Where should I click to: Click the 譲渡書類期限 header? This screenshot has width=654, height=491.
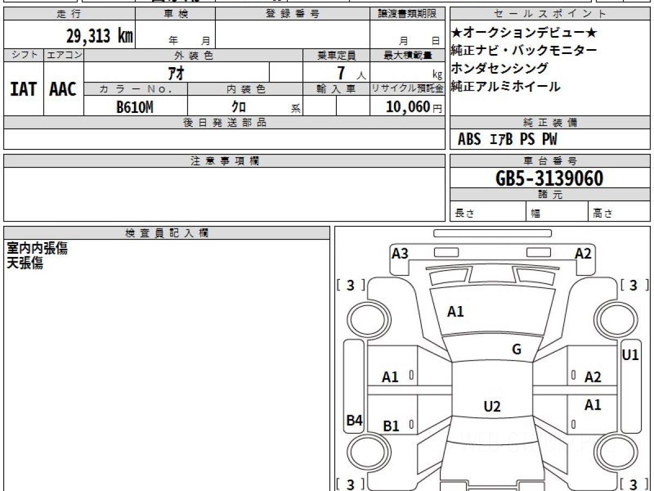pyautogui.click(x=407, y=14)
